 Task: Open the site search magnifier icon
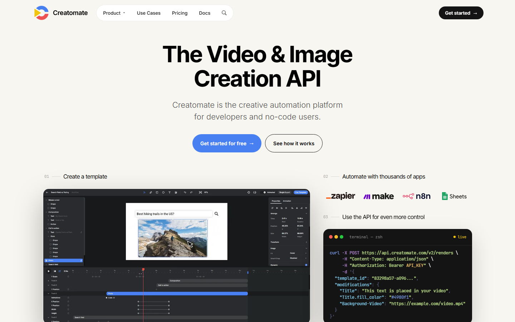pos(224,13)
